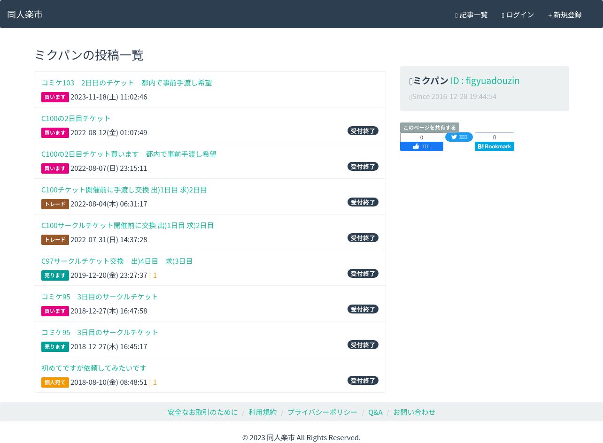
Task: Open 利用規約 footer link
Action: 263,412
